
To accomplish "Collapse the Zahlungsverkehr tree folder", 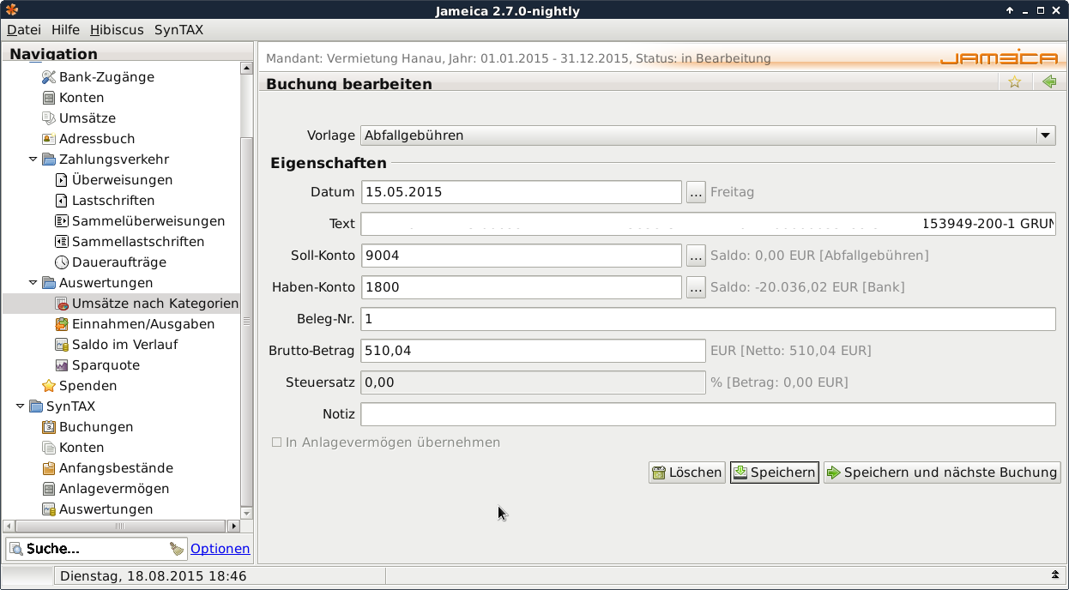I will click(x=33, y=160).
